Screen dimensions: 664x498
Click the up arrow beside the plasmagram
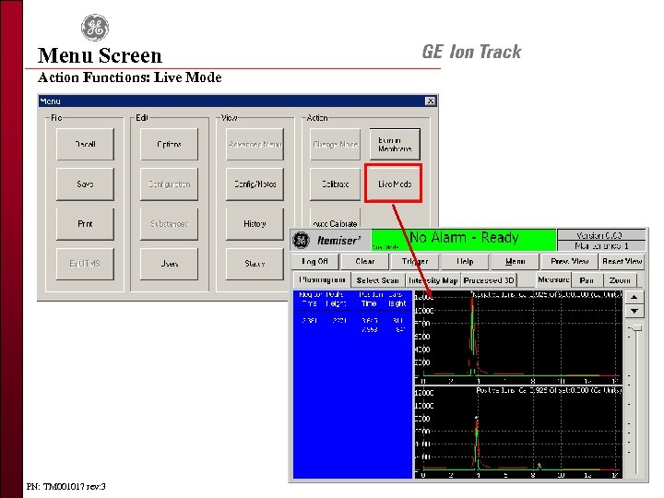pyautogui.click(x=634, y=297)
